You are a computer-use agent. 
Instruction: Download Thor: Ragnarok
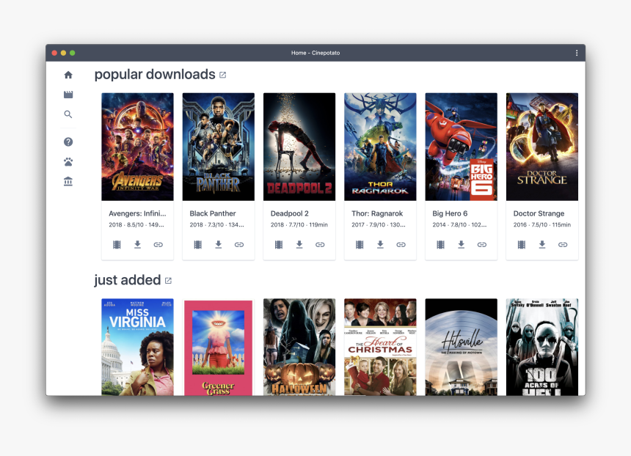380,244
